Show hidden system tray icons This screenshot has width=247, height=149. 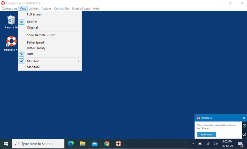(193, 143)
